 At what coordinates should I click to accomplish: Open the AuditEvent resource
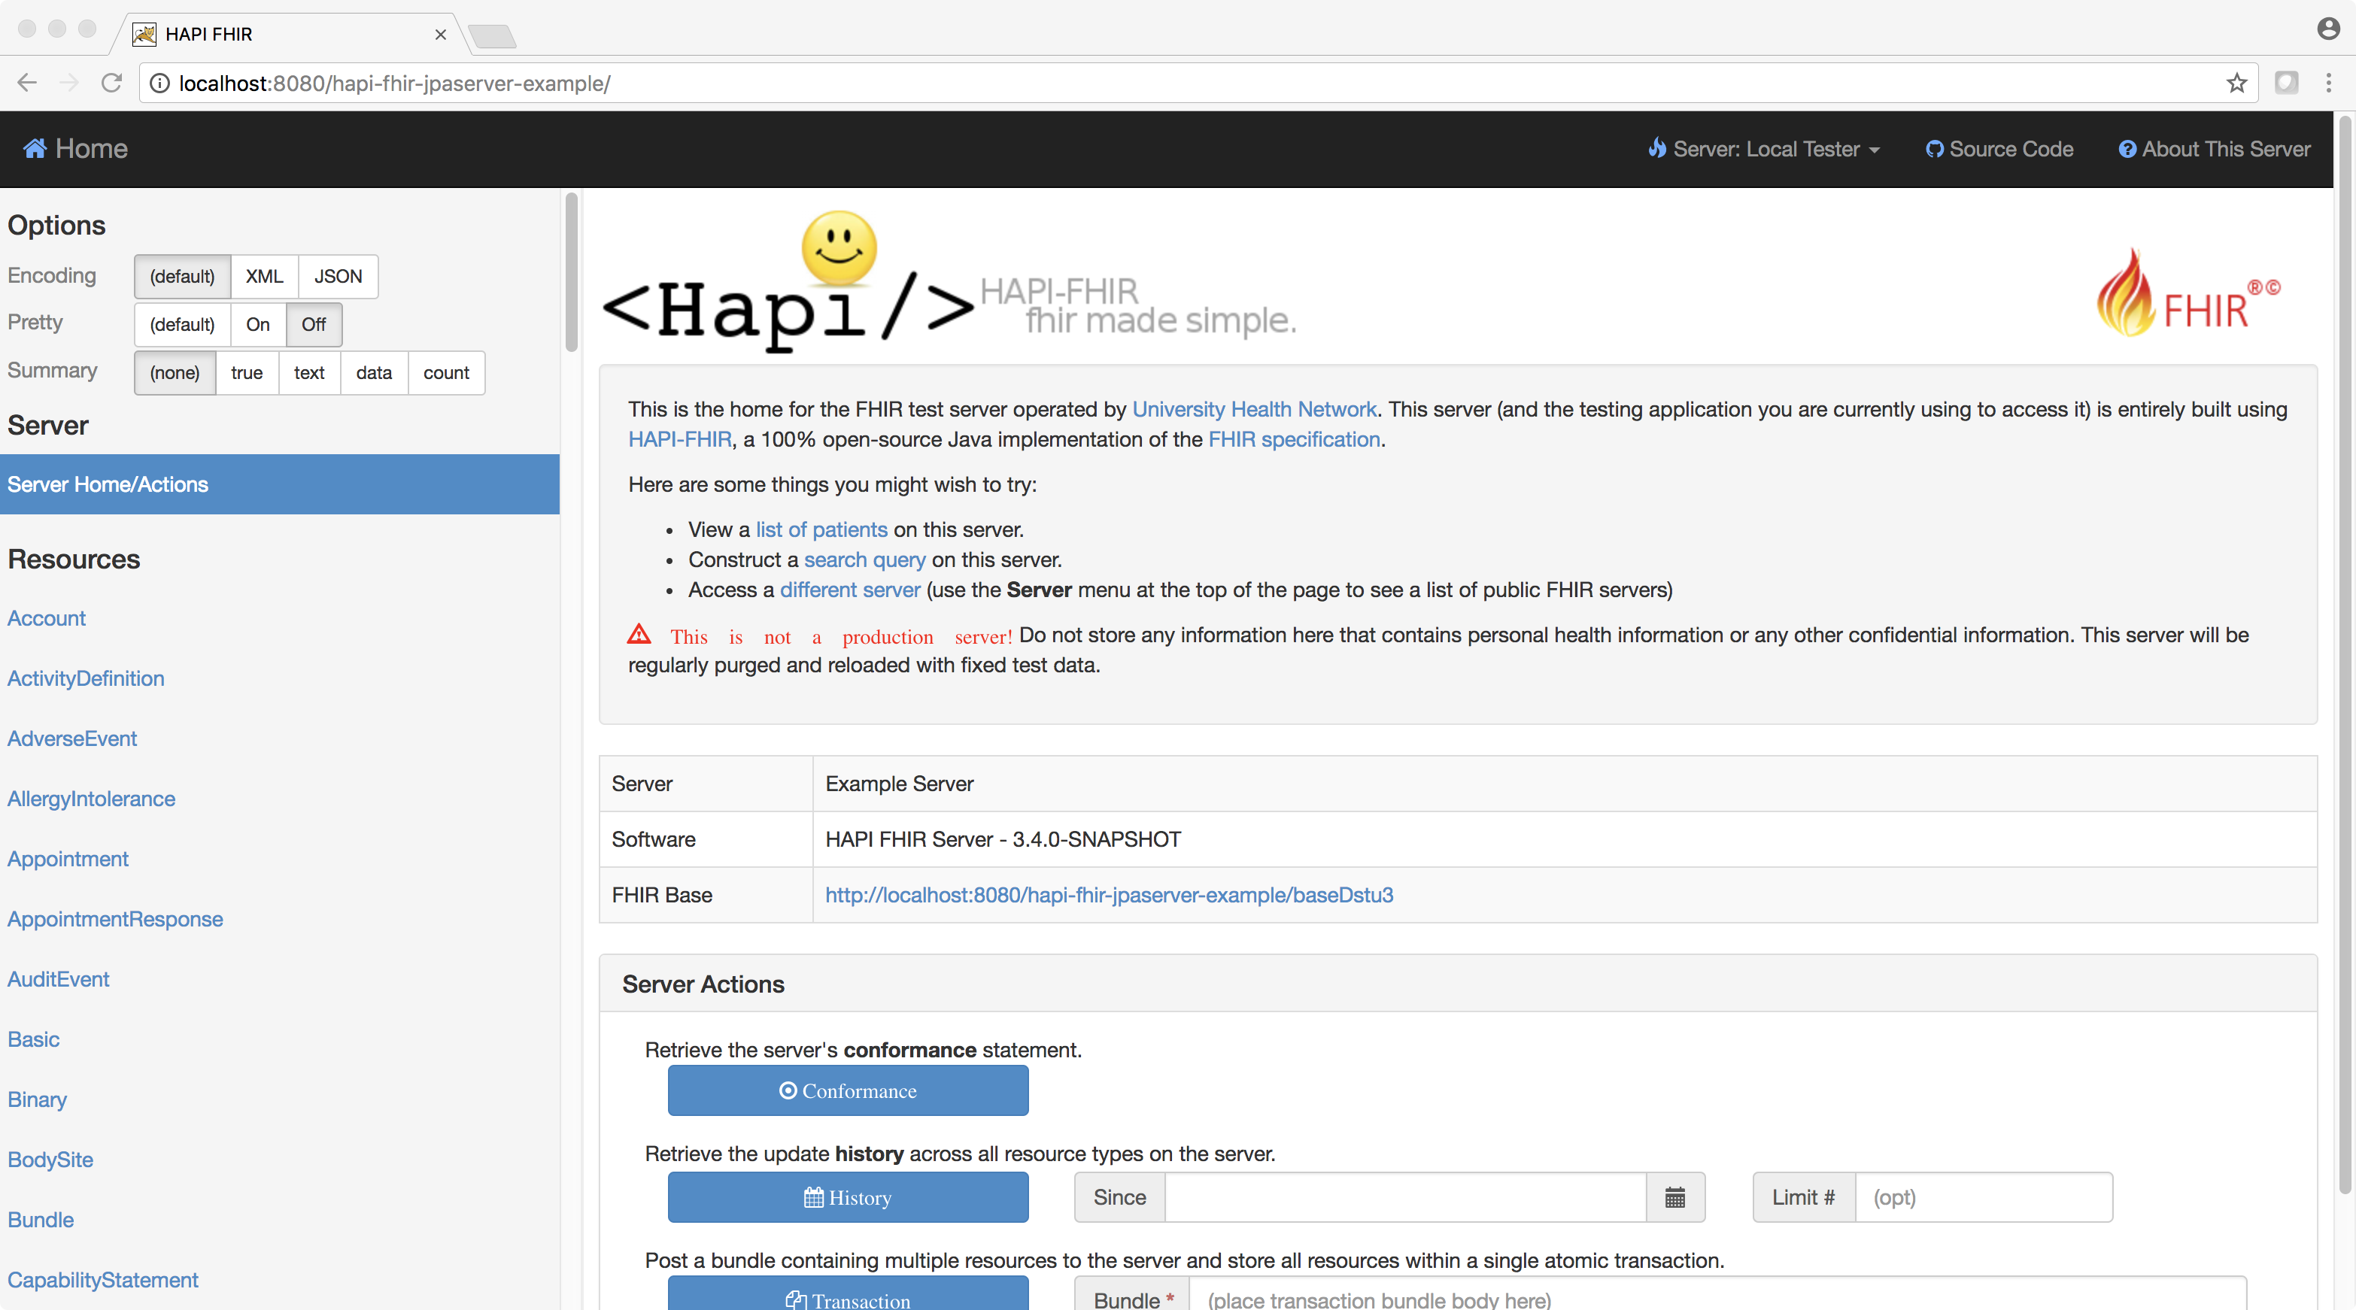coord(59,979)
